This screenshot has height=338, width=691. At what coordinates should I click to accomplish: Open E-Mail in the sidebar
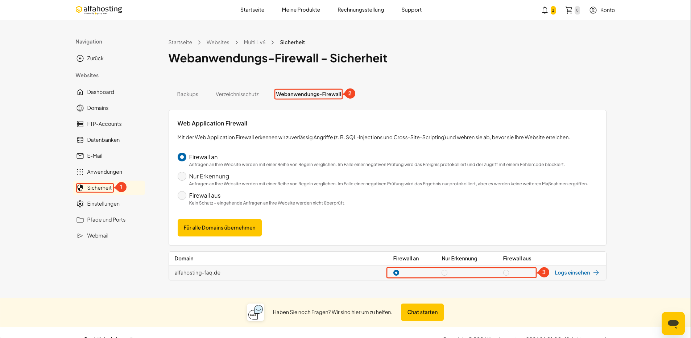point(95,156)
